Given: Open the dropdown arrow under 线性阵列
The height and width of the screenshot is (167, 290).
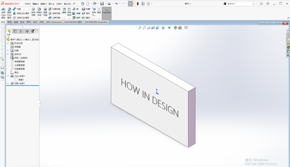Looking at the screenshot, I should pyautogui.click(x=69, y=18).
